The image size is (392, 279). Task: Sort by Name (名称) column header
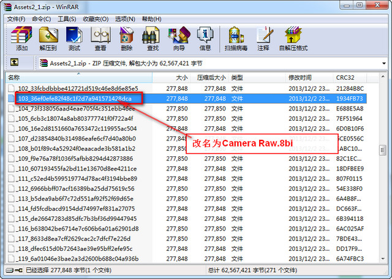pyautogui.click(x=79, y=78)
